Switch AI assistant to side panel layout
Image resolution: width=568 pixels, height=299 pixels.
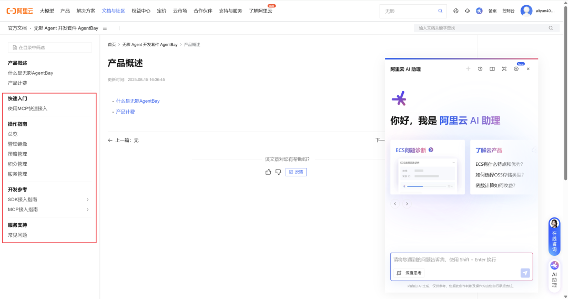492,69
